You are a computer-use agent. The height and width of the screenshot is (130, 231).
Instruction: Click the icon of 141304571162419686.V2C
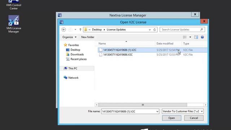(101, 55)
